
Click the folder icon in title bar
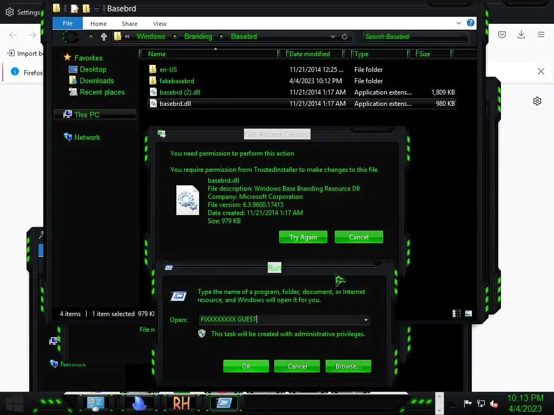[x=56, y=8]
